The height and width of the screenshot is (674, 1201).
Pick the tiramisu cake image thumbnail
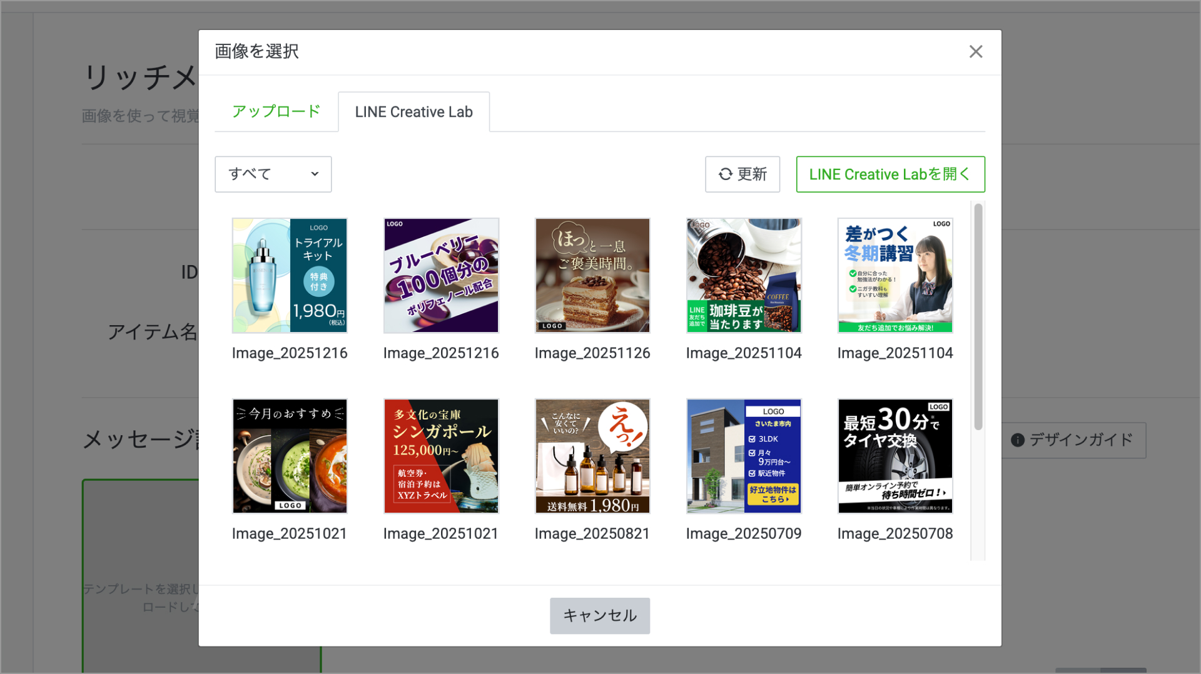click(x=592, y=276)
